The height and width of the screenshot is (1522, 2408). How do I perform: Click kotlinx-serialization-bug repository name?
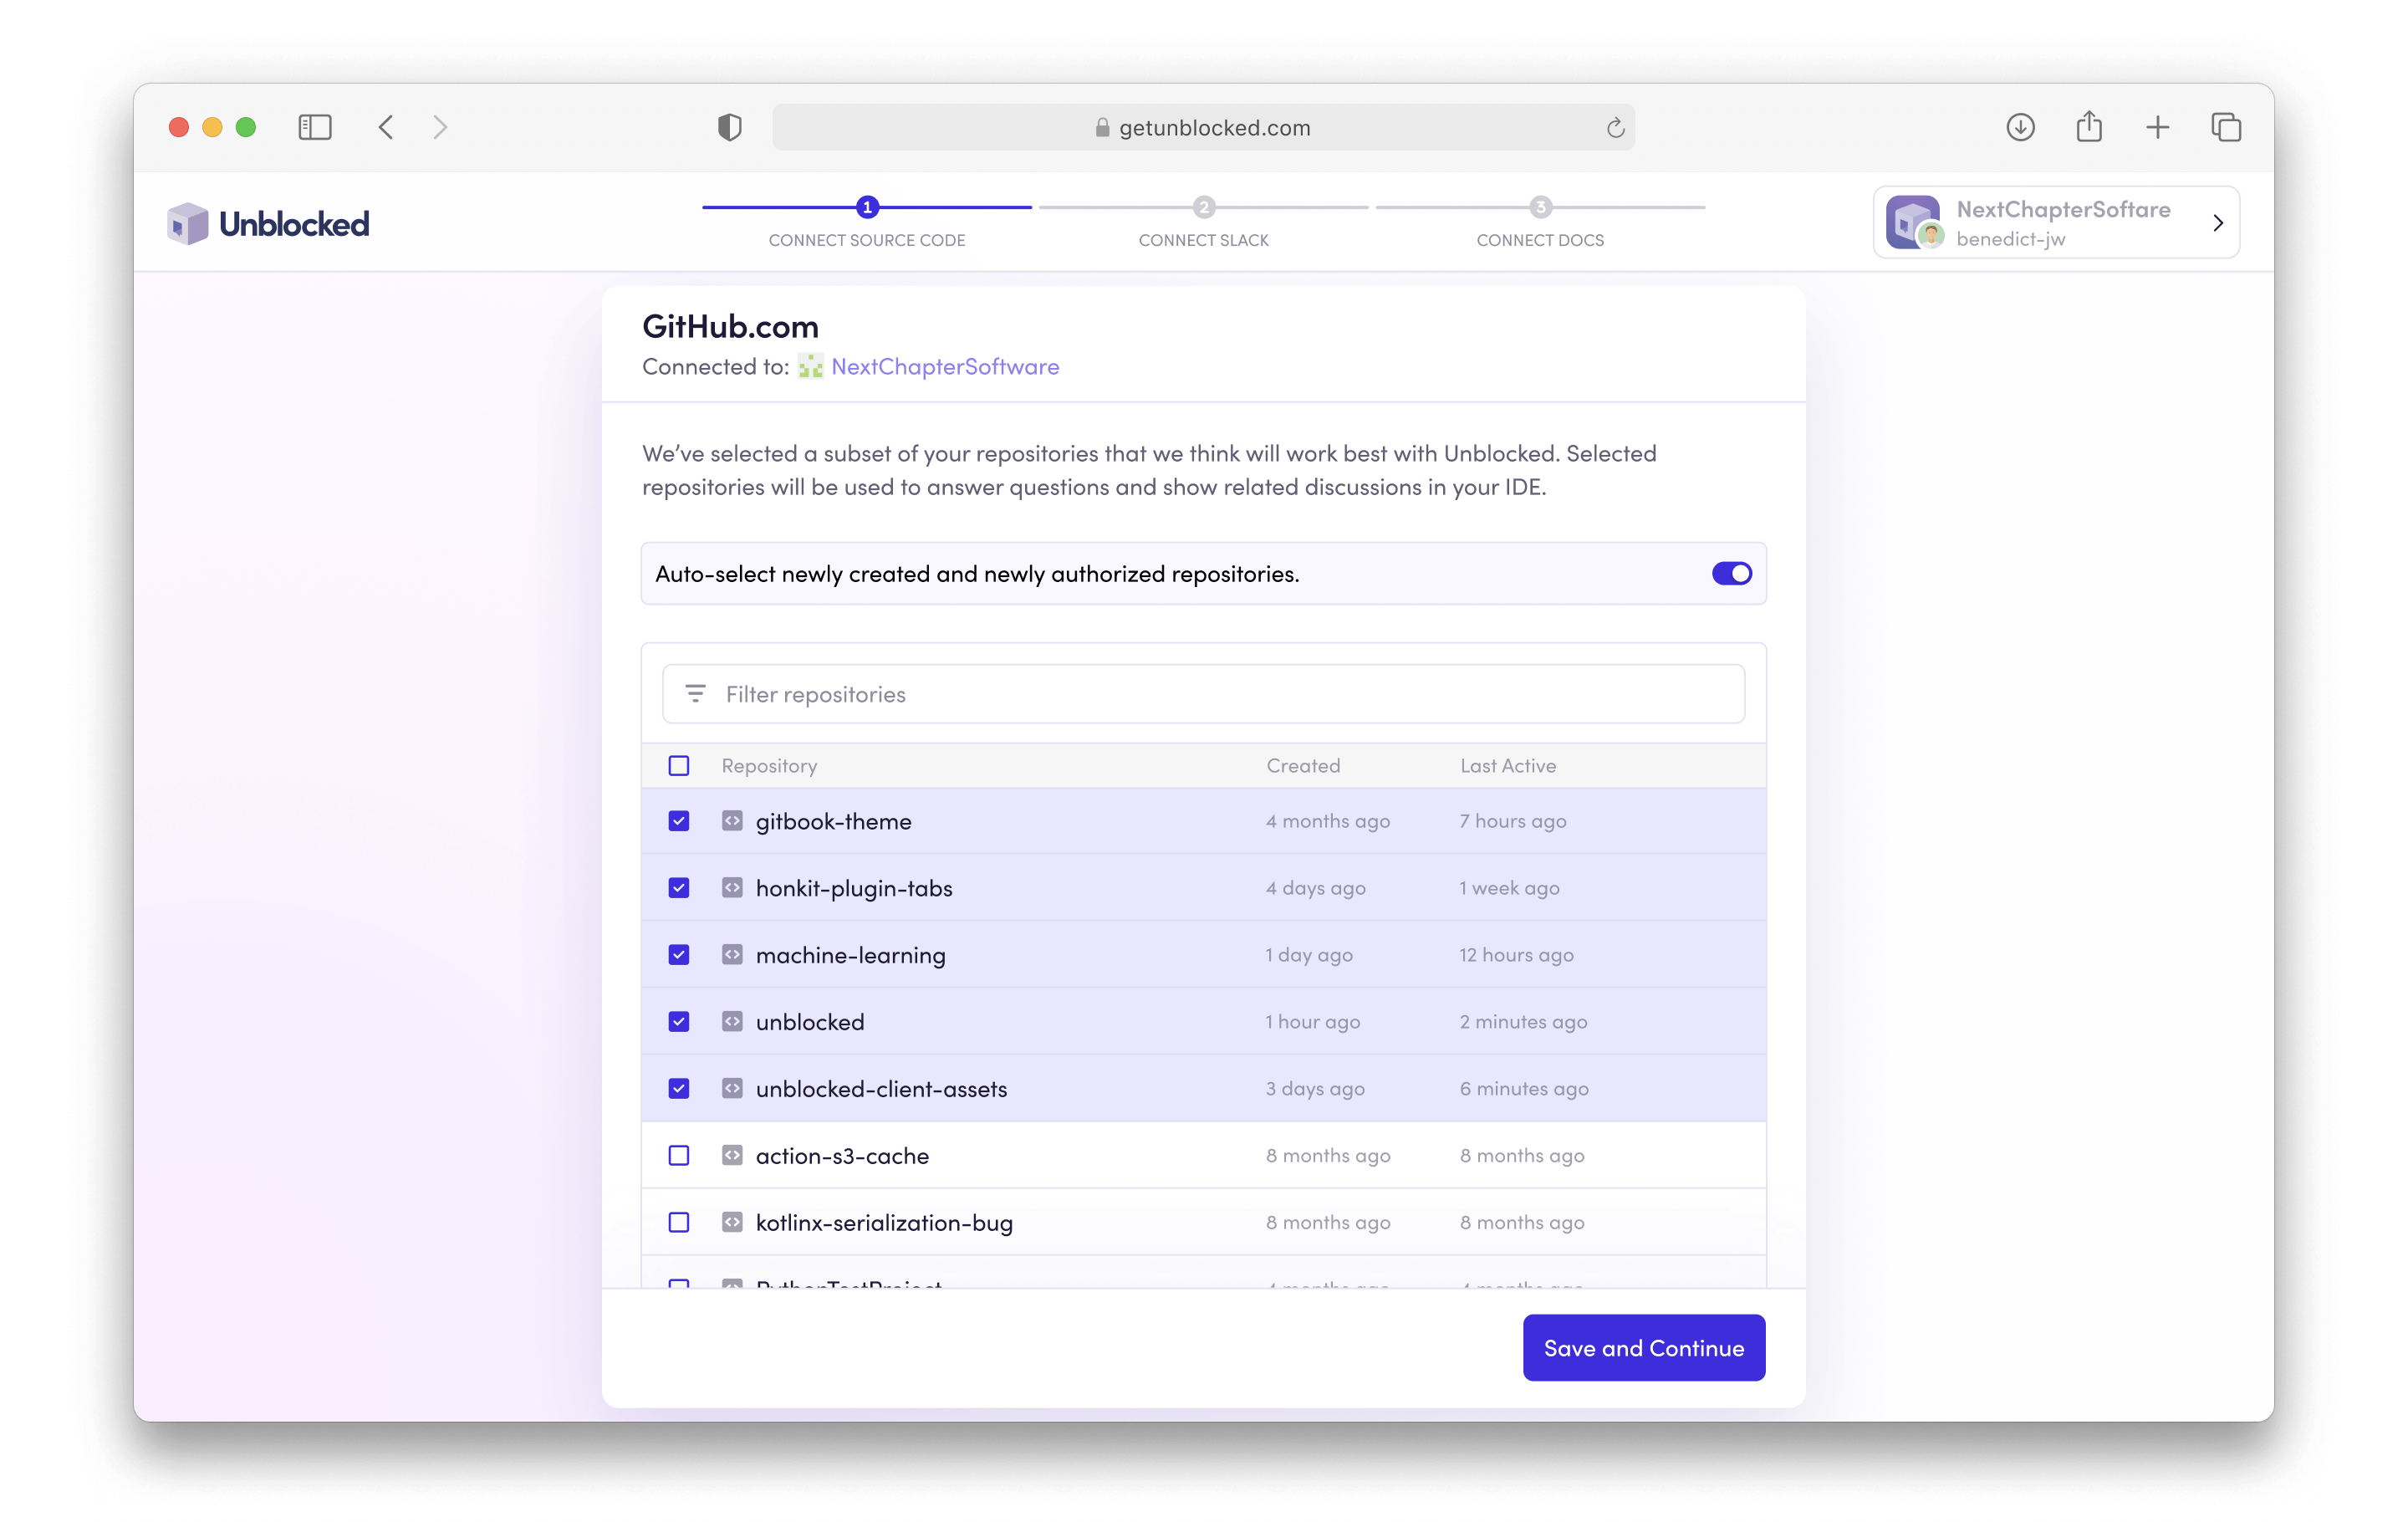click(884, 1223)
